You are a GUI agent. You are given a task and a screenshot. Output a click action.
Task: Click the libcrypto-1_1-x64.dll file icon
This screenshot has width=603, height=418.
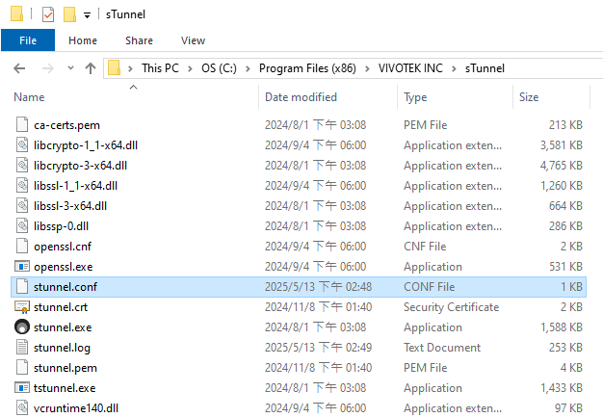coord(23,145)
